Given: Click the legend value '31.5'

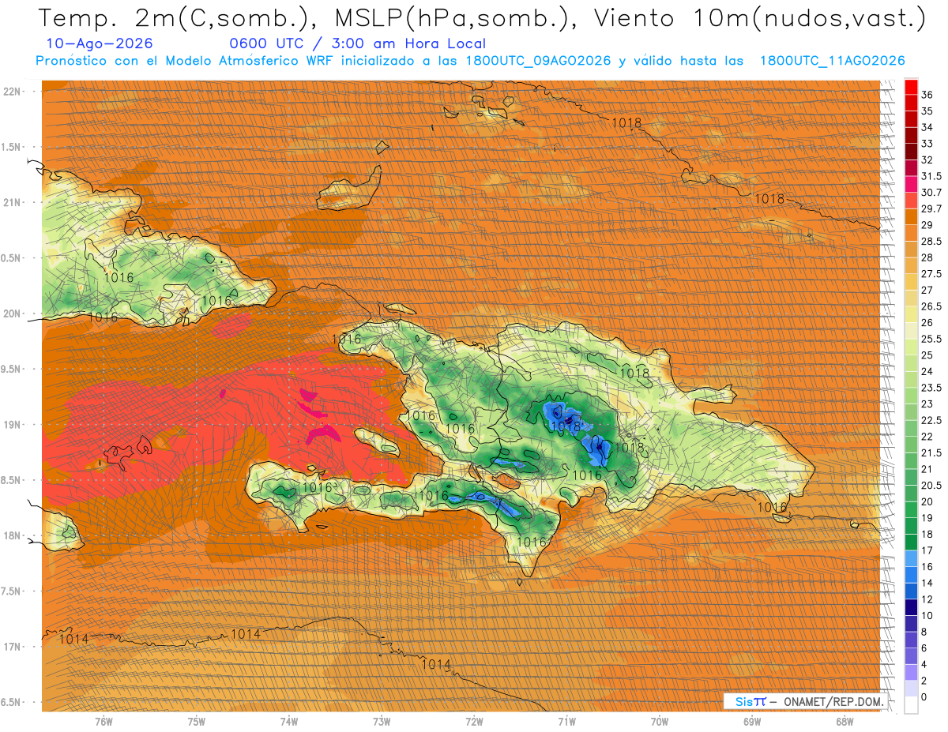Looking at the screenshot, I should tap(931, 176).
